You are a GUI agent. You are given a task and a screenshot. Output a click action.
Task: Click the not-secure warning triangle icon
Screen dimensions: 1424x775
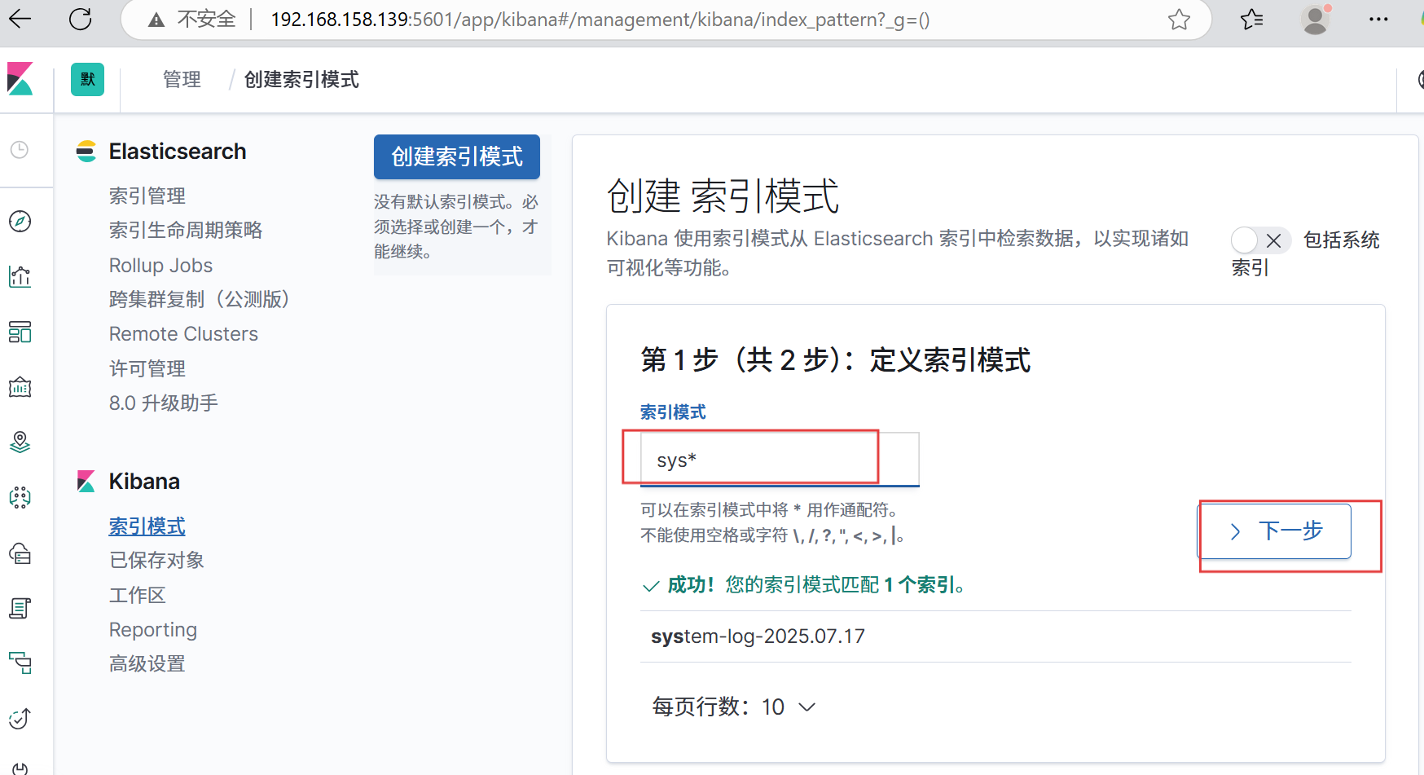coord(156,20)
